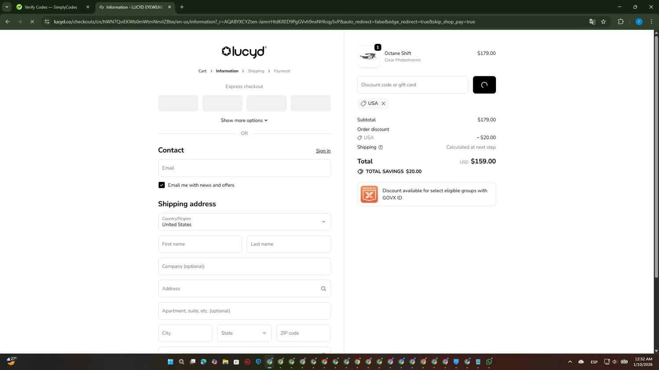Focus the Email field
This screenshot has height=370, width=659.
coord(244,168)
